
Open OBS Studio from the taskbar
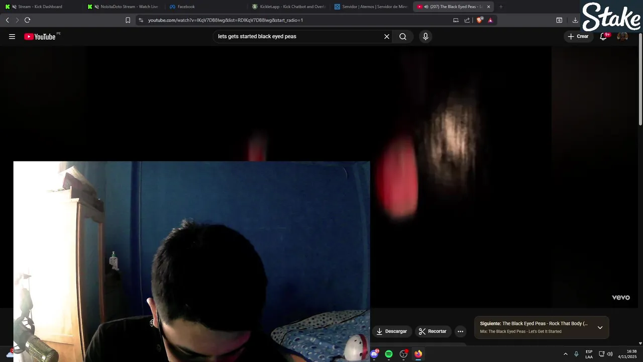pos(403,354)
